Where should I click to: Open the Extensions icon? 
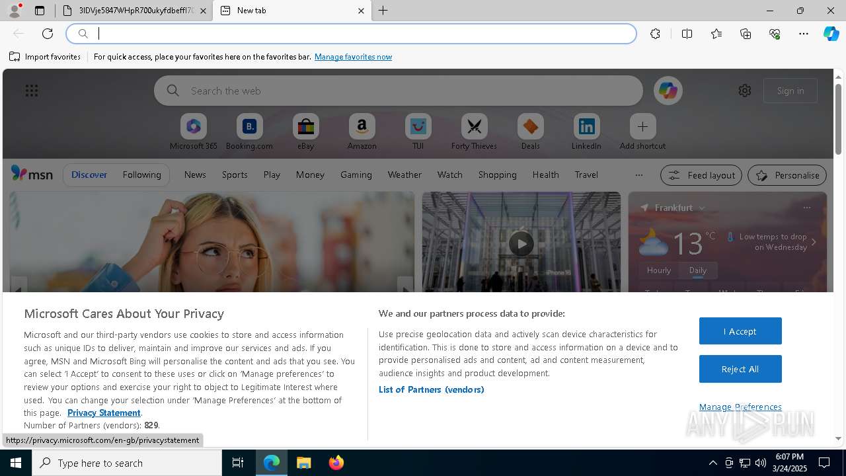655,34
